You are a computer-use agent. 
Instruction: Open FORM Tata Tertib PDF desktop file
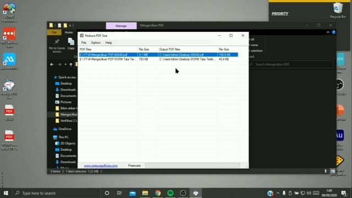(9, 140)
